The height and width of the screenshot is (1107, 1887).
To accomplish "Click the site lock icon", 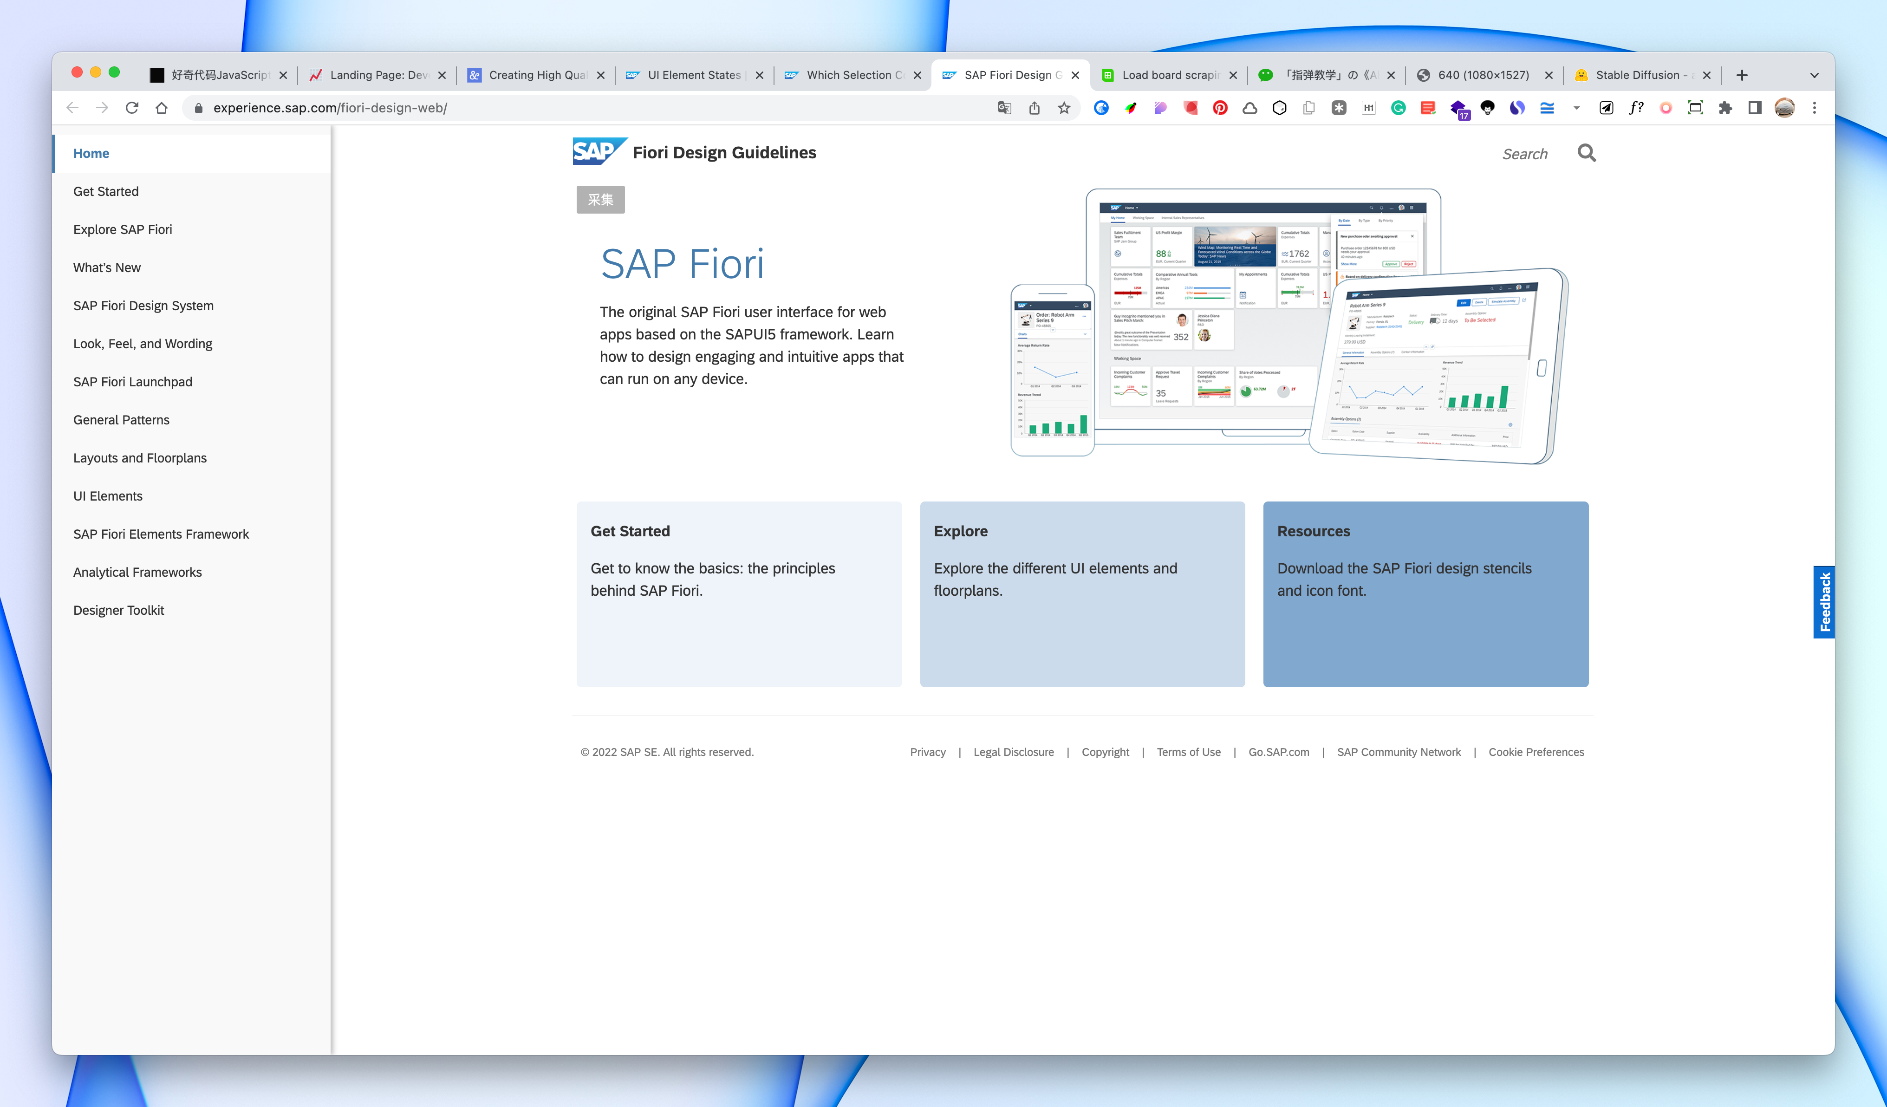I will coord(198,108).
